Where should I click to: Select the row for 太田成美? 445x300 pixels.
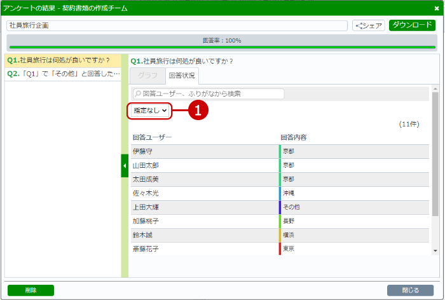280,179
